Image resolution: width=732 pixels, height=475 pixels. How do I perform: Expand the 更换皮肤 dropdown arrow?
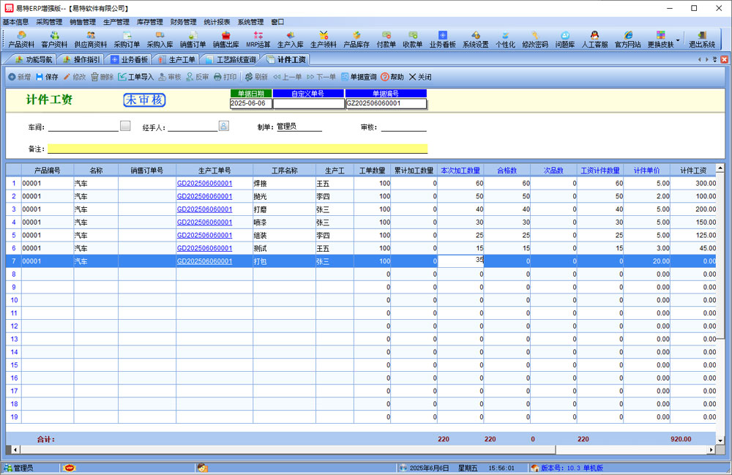(678, 40)
